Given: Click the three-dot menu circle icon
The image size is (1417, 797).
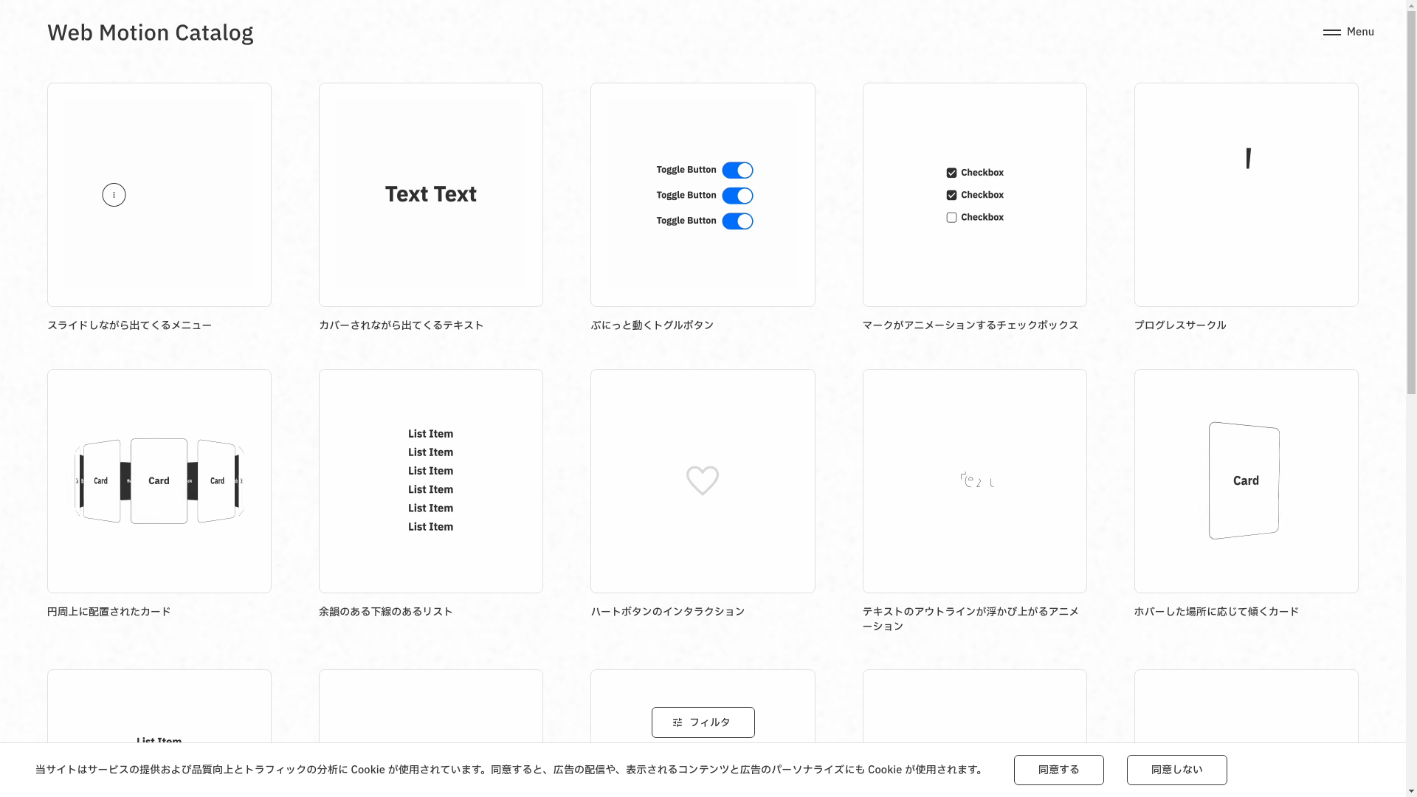Looking at the screenshot, I should [x=114, y=195].
